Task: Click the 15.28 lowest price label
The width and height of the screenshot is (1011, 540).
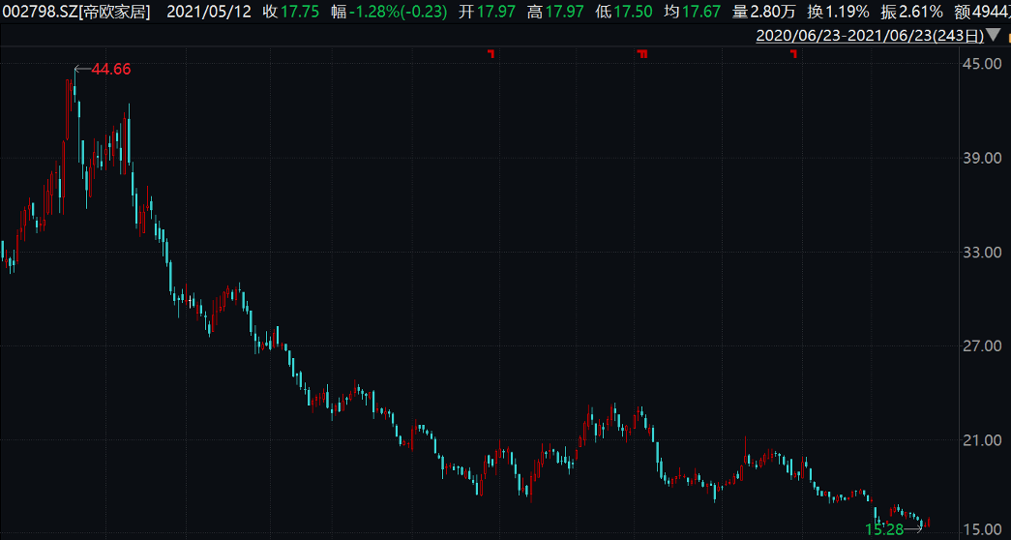Action: coord(885,528)
